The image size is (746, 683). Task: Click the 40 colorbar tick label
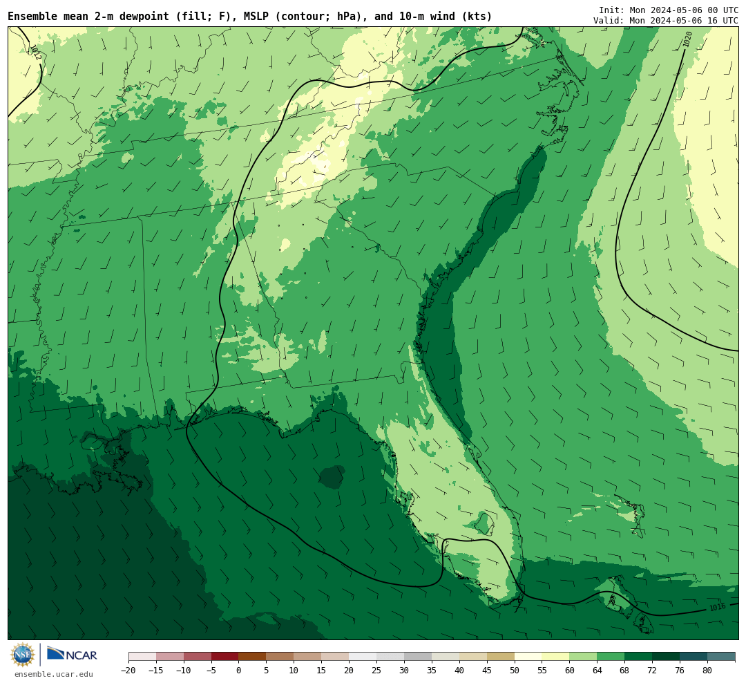(459, 671)
